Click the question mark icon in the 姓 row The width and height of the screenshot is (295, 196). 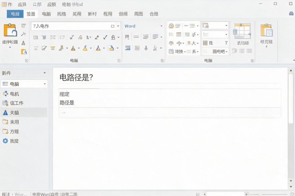226,43
